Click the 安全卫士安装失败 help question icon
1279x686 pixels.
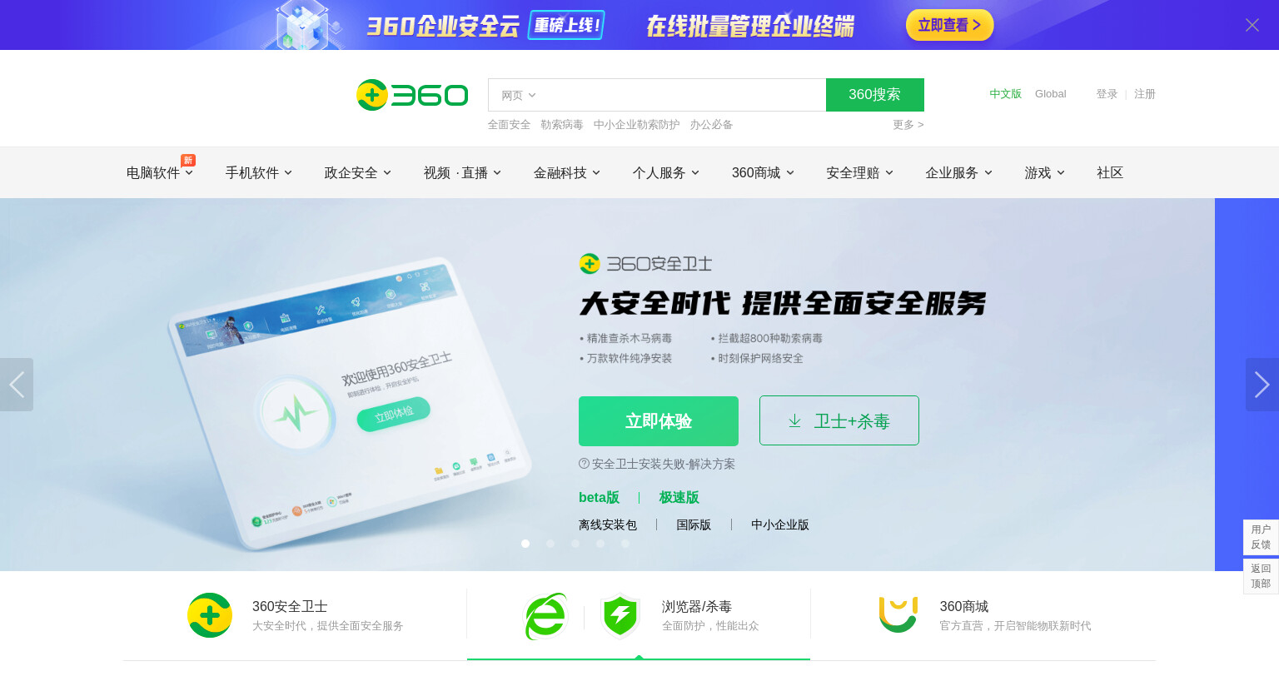tap(584, 464)
